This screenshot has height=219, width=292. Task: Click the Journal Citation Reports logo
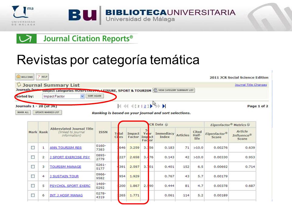pyautogui.click(x=77, y=39)
